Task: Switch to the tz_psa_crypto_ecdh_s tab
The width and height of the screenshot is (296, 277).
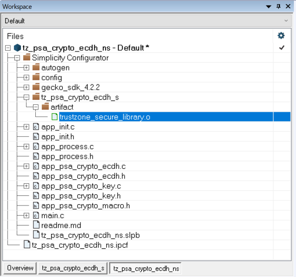Action: tap(72, 268)
